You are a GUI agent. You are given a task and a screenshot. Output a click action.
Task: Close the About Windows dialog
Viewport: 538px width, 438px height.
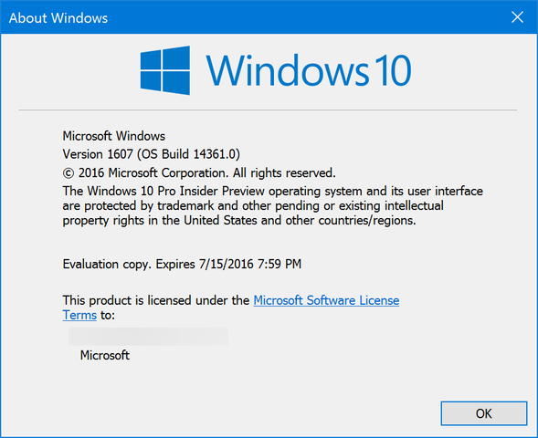tap(517, 17)
